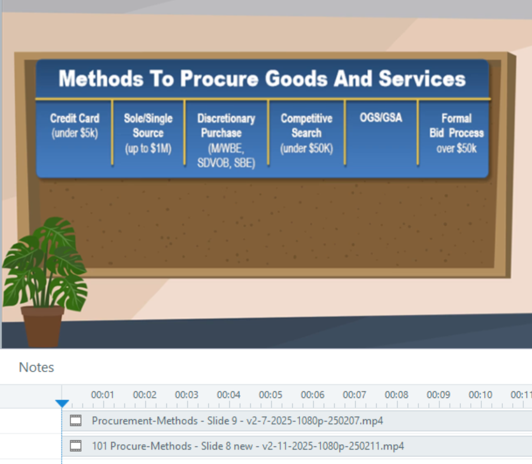
Task: Select the potted plant image on slide
Action: 45,282
